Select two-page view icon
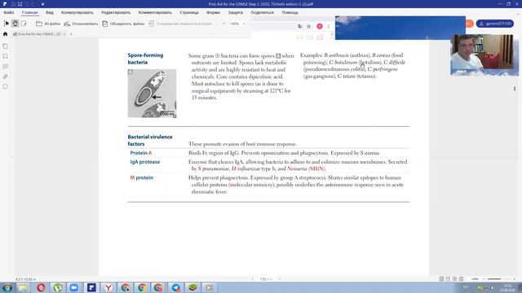522x293 pixels. tap(455, 278)
